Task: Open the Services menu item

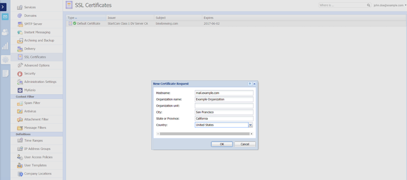Action: pyautogui.click(x=36, y=7)
